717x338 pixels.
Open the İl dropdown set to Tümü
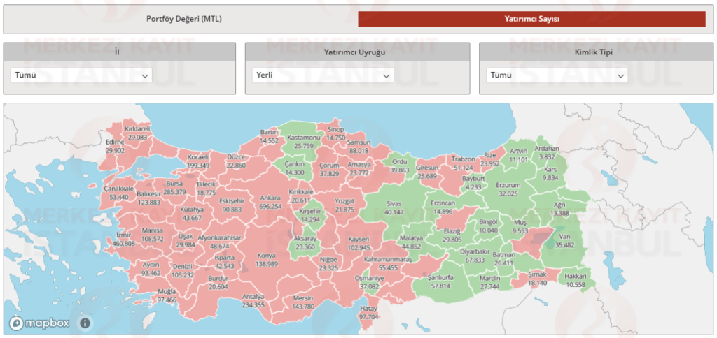click(x=81, y=75)
